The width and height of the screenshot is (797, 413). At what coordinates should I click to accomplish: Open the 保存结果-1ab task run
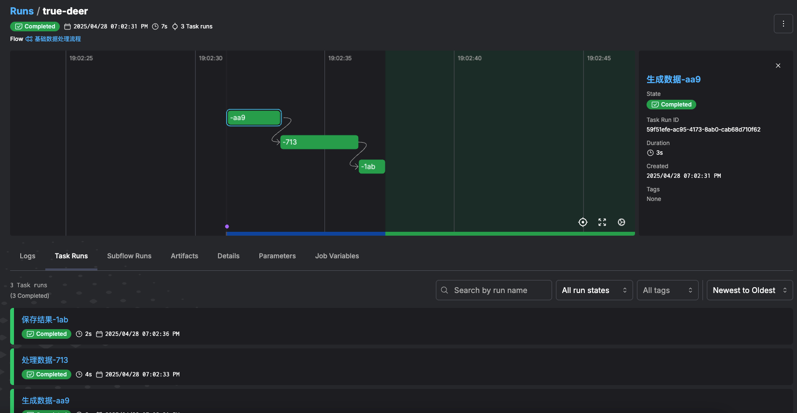pos(45,320)
